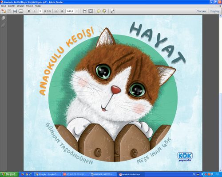Go to previous page up arrow
Screen dimensions: 222x177
(29, 11)
